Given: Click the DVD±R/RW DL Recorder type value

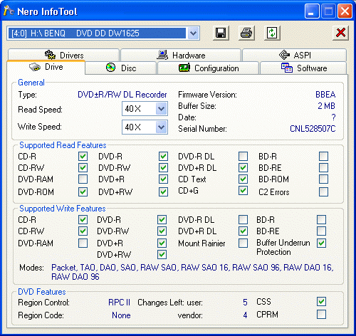Looking at the screenshot, I should [x=122, y=95].
